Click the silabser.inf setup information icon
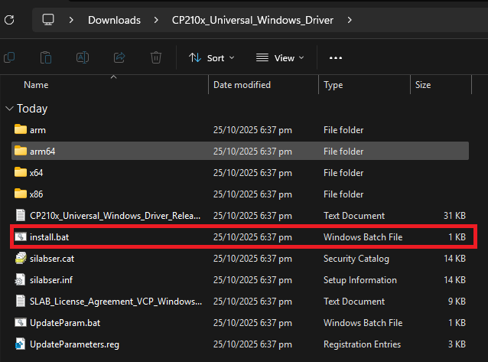 click(x=21, y=280)
